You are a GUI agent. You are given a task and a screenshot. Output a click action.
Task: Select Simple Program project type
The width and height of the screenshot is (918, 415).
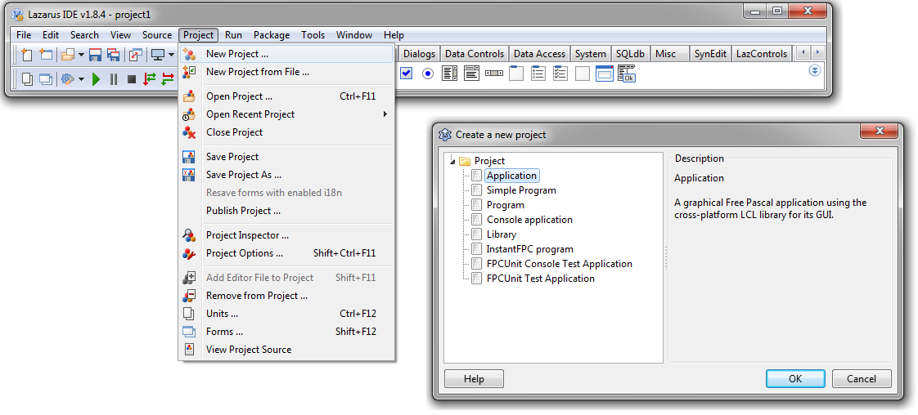point(522,190)
